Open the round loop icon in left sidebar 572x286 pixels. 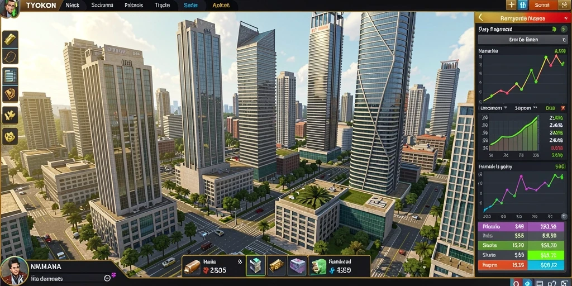[10, 57]
